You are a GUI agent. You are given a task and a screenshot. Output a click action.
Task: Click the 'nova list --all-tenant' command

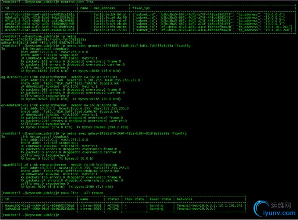tap(82, 193)
